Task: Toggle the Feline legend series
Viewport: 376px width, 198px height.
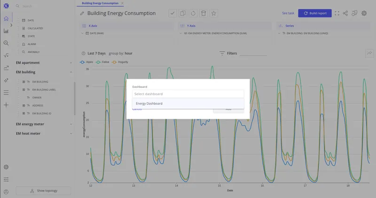Action: click(102, 62)
